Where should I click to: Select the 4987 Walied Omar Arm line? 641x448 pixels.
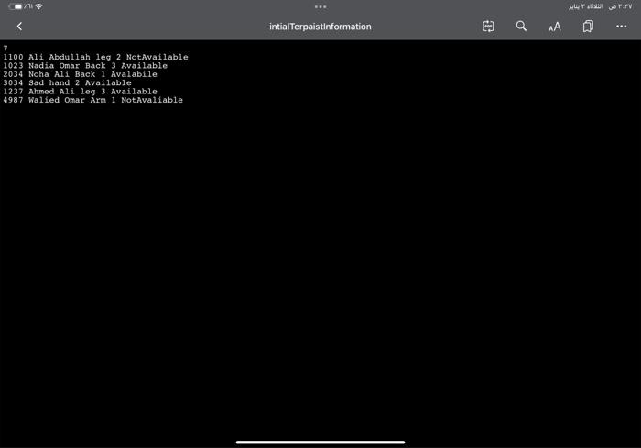92,100
